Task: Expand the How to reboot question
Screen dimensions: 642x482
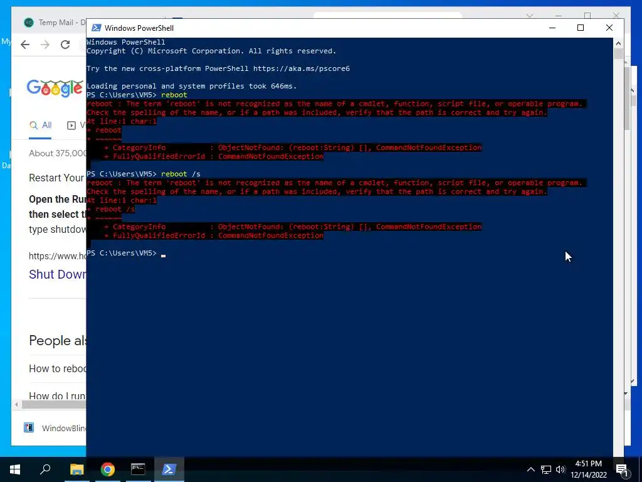Action: (x=57, y=368)
